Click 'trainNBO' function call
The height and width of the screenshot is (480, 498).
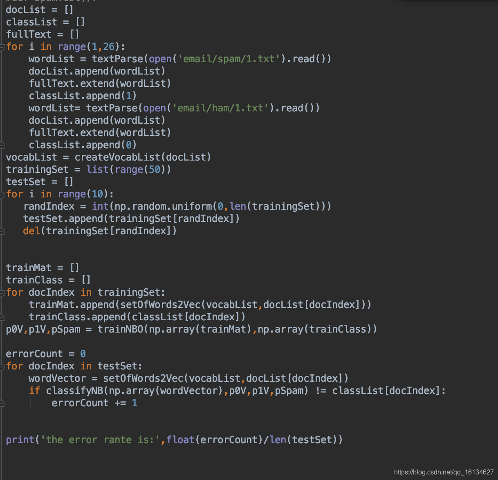click(120, 329)
